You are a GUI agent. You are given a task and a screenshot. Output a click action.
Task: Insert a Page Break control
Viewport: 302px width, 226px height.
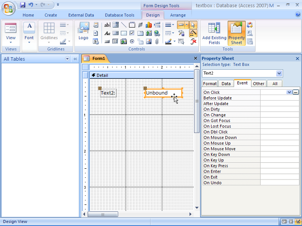pyautogui.click(x=157, y=25)
